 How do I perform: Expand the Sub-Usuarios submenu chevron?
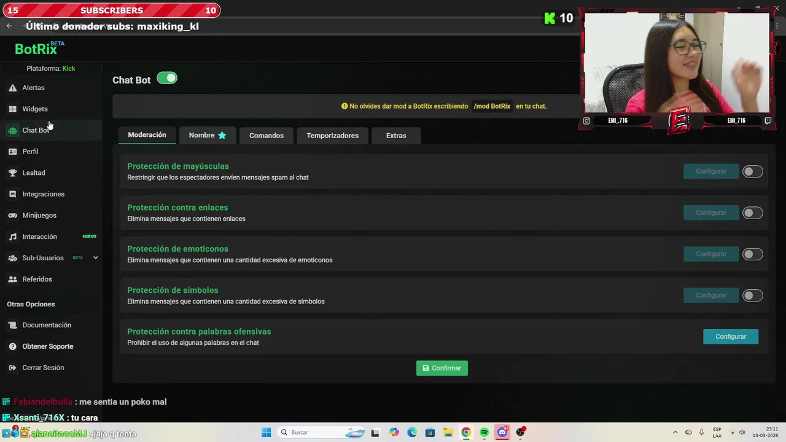pos(95,258)
